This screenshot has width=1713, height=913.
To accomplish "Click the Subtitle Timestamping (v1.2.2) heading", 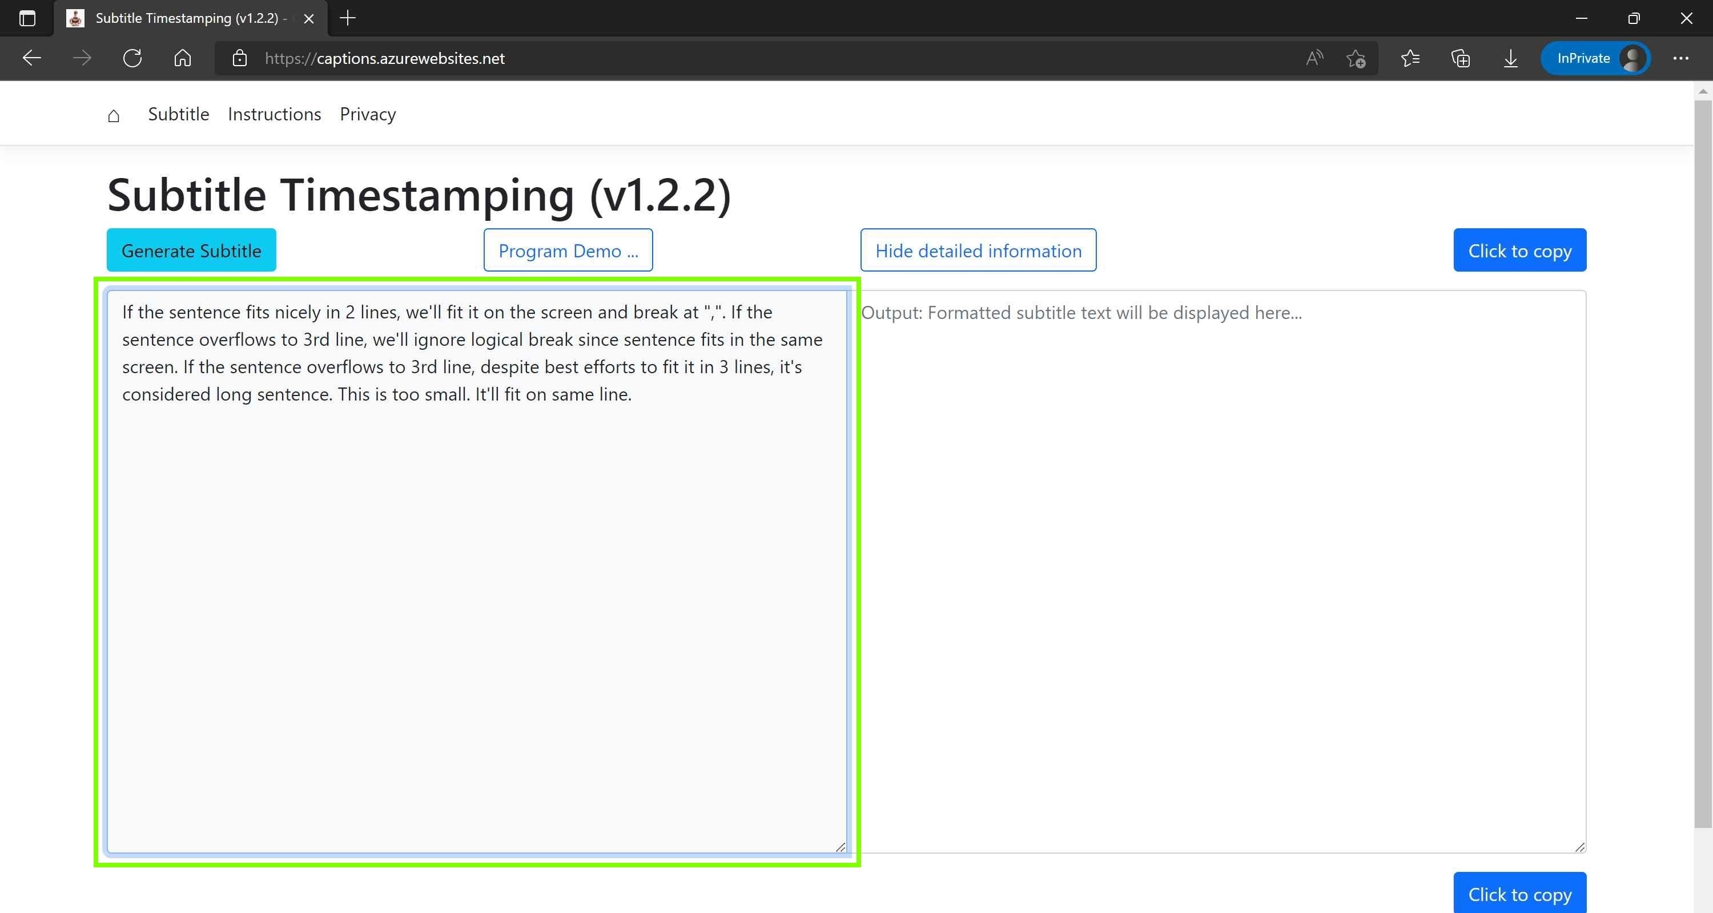I will pyautogui.click(x=419, y=195).
